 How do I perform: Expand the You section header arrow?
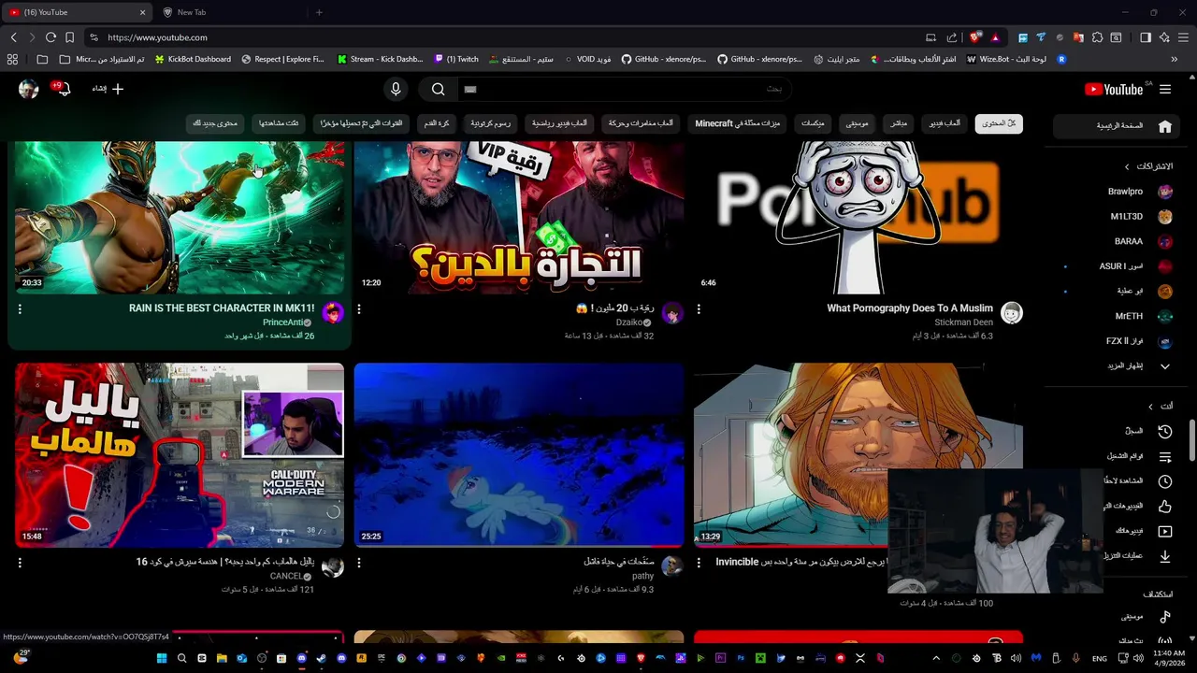[1150, 407]
